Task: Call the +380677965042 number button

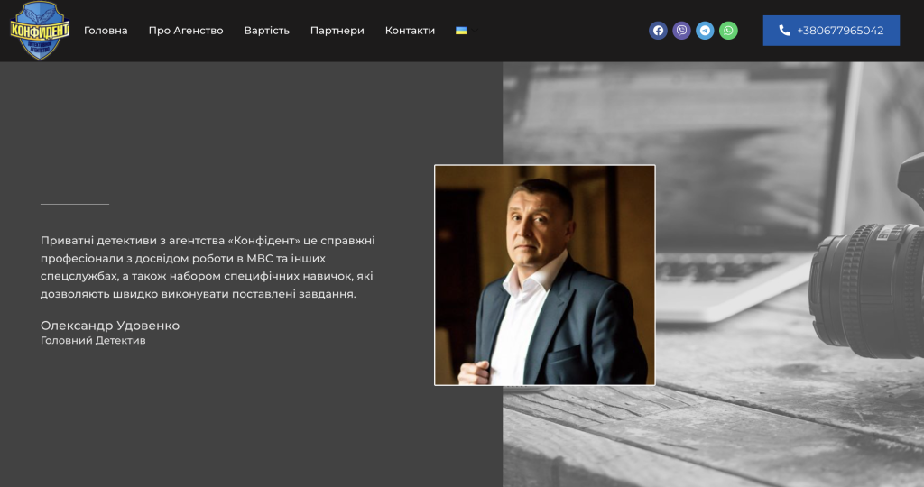Action: [831, 31]
